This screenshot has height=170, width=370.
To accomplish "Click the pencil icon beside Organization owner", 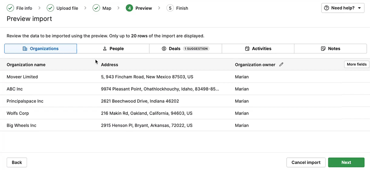I will 281,64.
